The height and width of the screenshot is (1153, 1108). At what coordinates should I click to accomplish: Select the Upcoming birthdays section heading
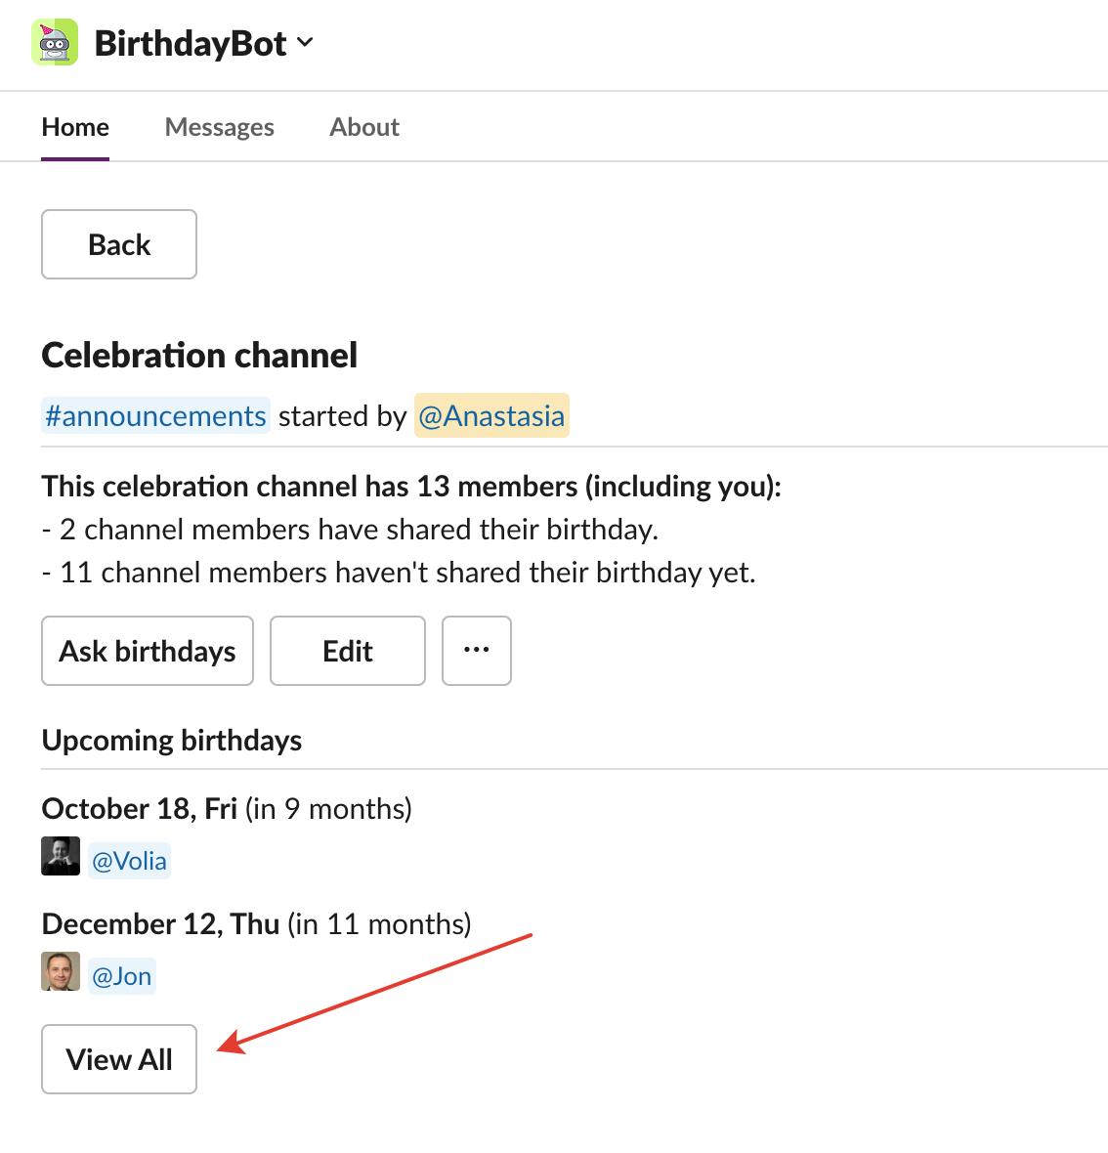pos(172,740)
